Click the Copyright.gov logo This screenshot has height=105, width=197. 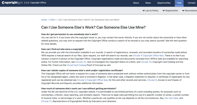click(12, 3)
